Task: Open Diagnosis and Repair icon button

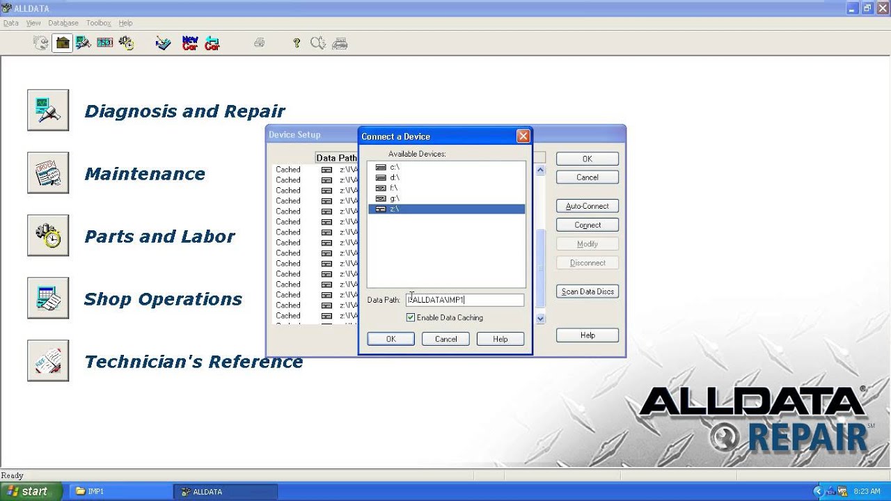Action: [x=48, y=110]
